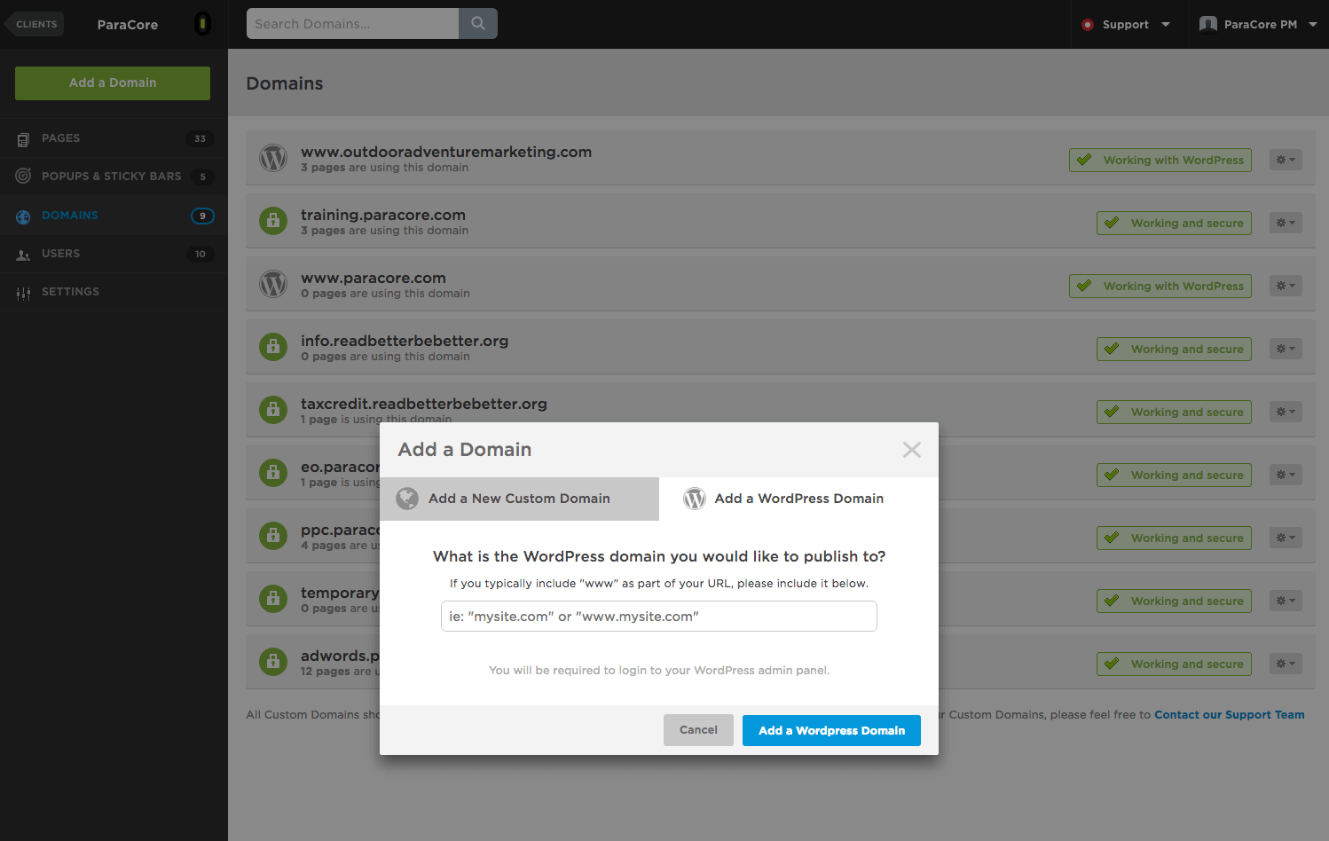Select Add a WordPress Domain tab

pos(798,499)
